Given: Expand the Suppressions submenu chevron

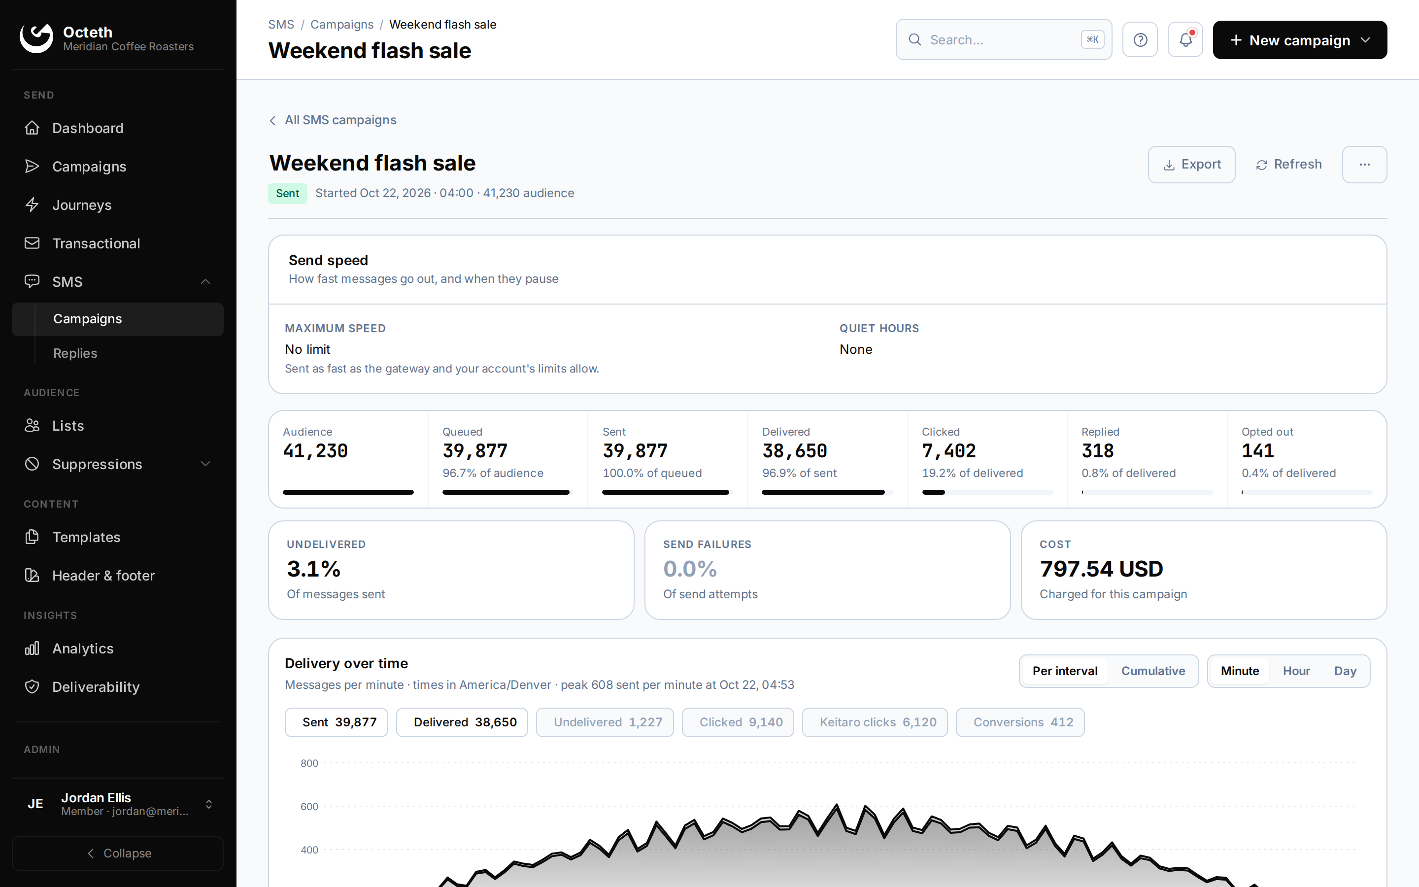Looking at the screenshot, I should click(205, 464).
